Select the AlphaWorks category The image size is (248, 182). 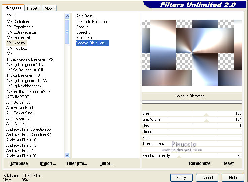coord(16,124)
